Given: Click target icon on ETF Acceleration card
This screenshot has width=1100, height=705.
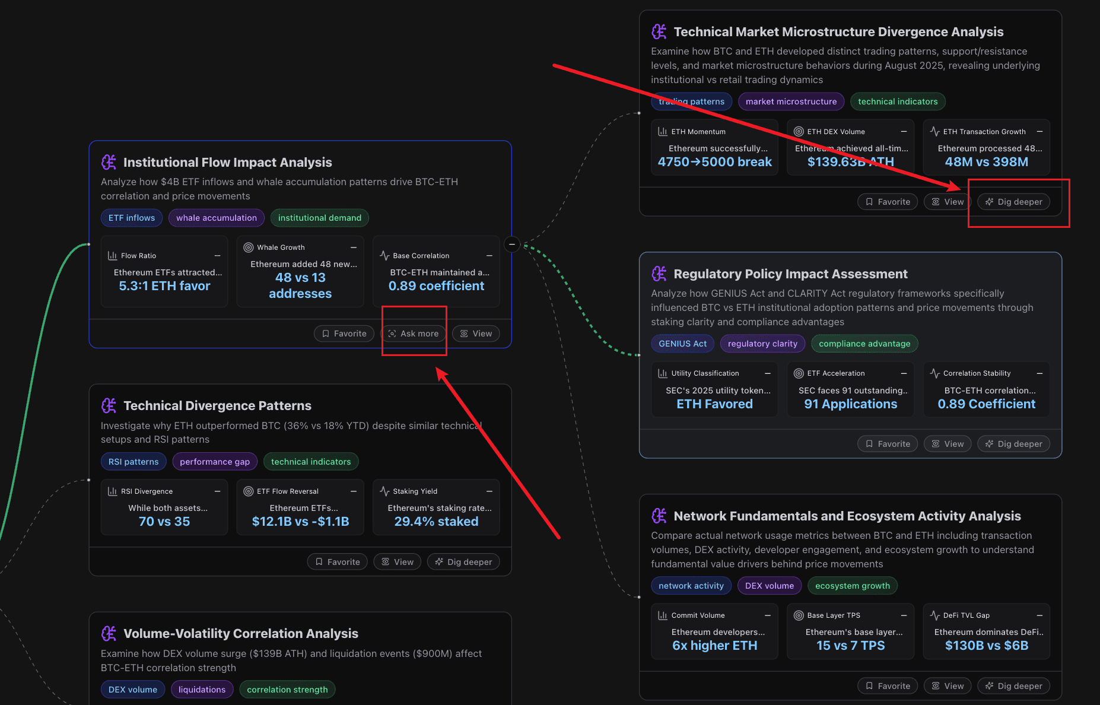Looking at the screenshot, I should [799, 373].
